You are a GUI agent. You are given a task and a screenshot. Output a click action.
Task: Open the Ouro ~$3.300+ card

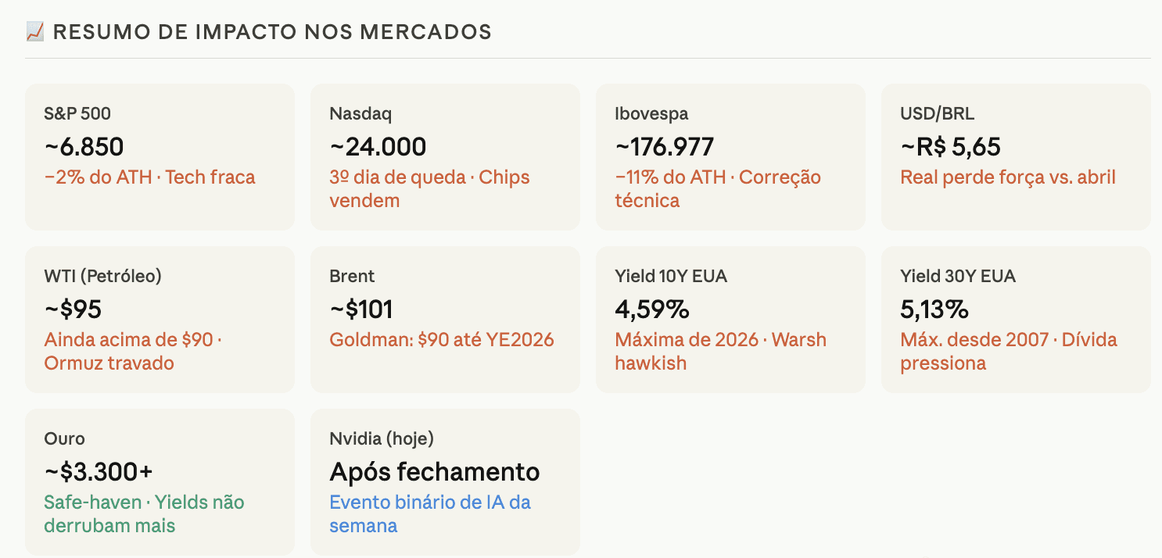click(x=160, y=482)
